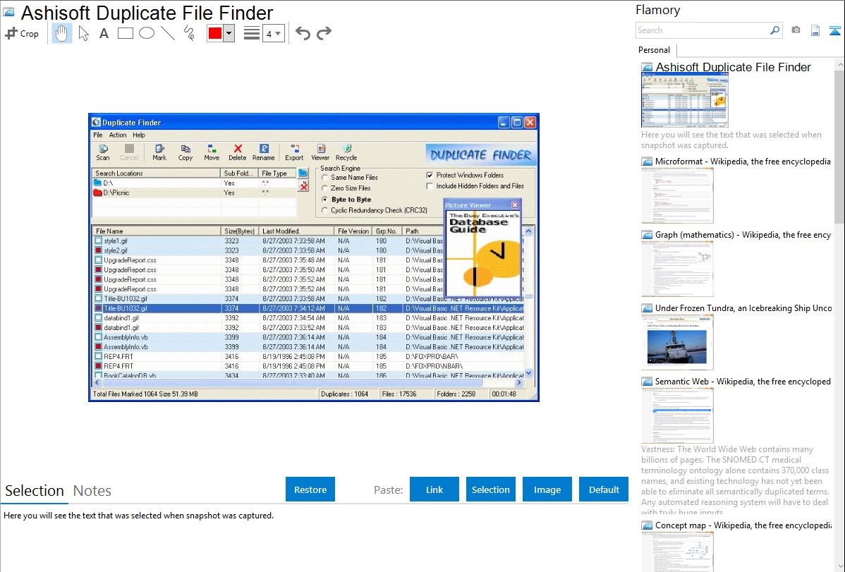845x572 pixels.
Task: Click the magnifier search icon
Action: click(774, 30)
